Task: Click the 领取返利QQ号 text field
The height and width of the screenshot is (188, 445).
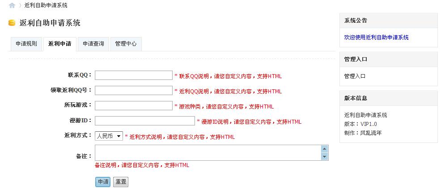Action: click(133, 90)
